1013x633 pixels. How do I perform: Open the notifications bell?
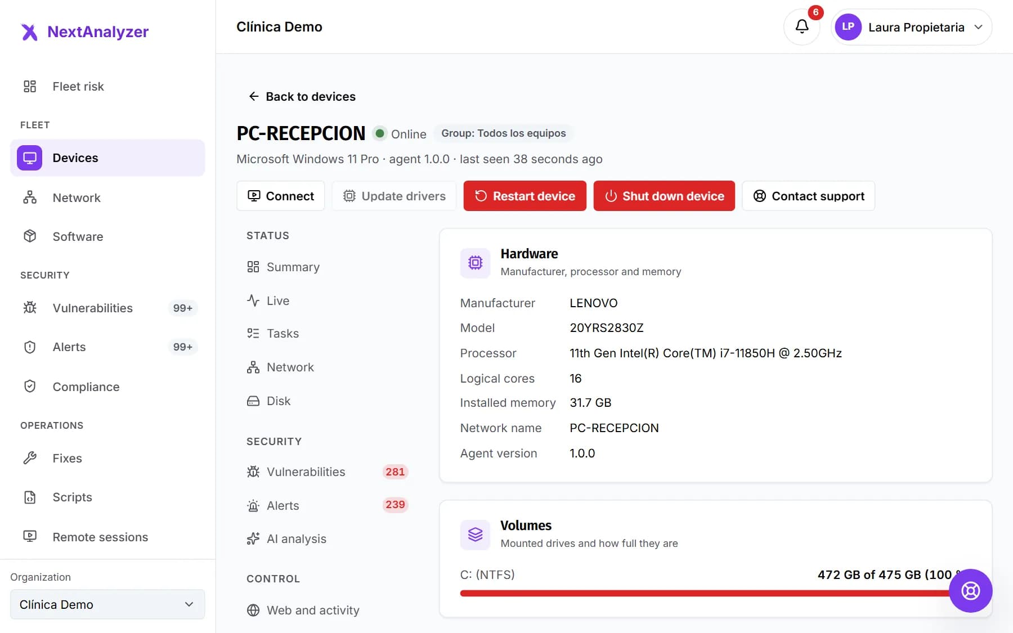click(x=802, y=26)
